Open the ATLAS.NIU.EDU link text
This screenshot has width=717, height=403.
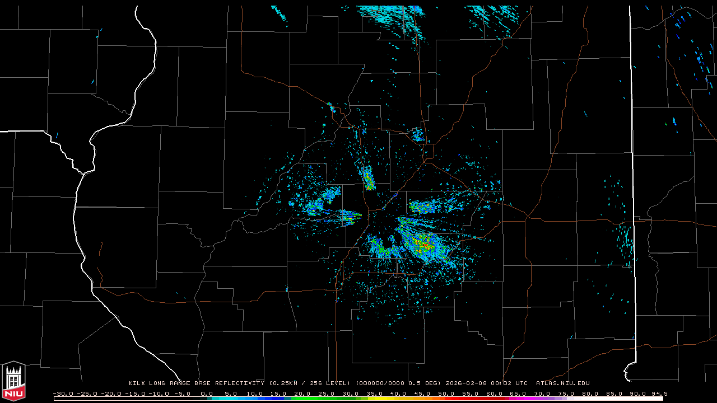pos(562,383)
